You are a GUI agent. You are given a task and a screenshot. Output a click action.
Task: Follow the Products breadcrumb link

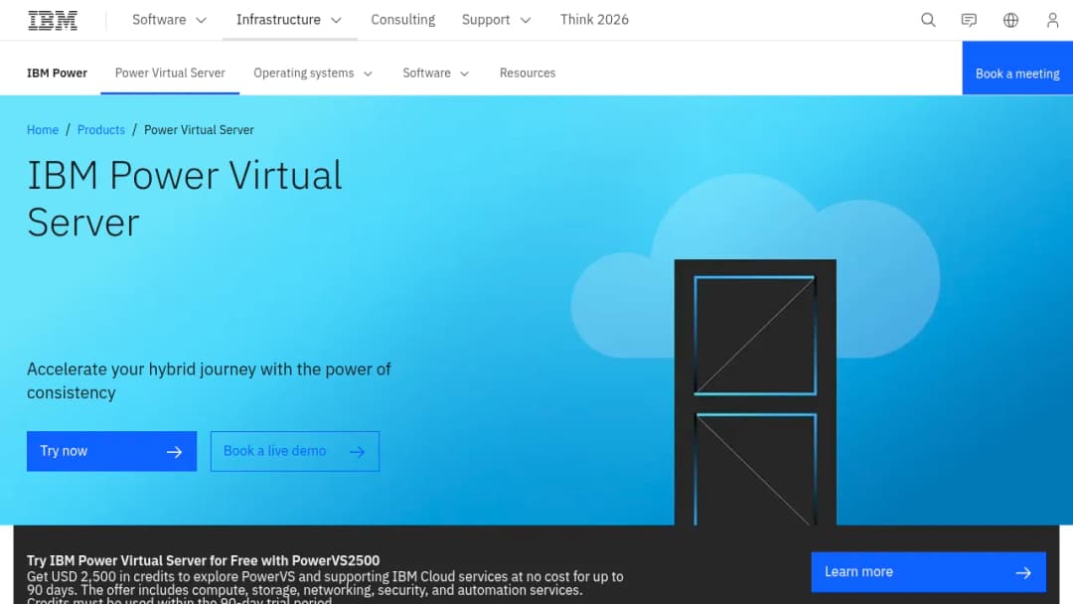(101, 130)
